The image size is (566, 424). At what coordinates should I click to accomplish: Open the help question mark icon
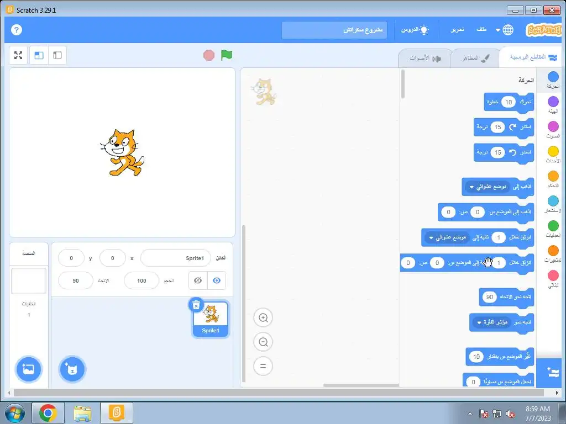click(16, 30)
